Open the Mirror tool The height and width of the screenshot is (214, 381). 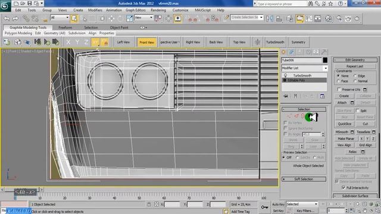point(270,18)
